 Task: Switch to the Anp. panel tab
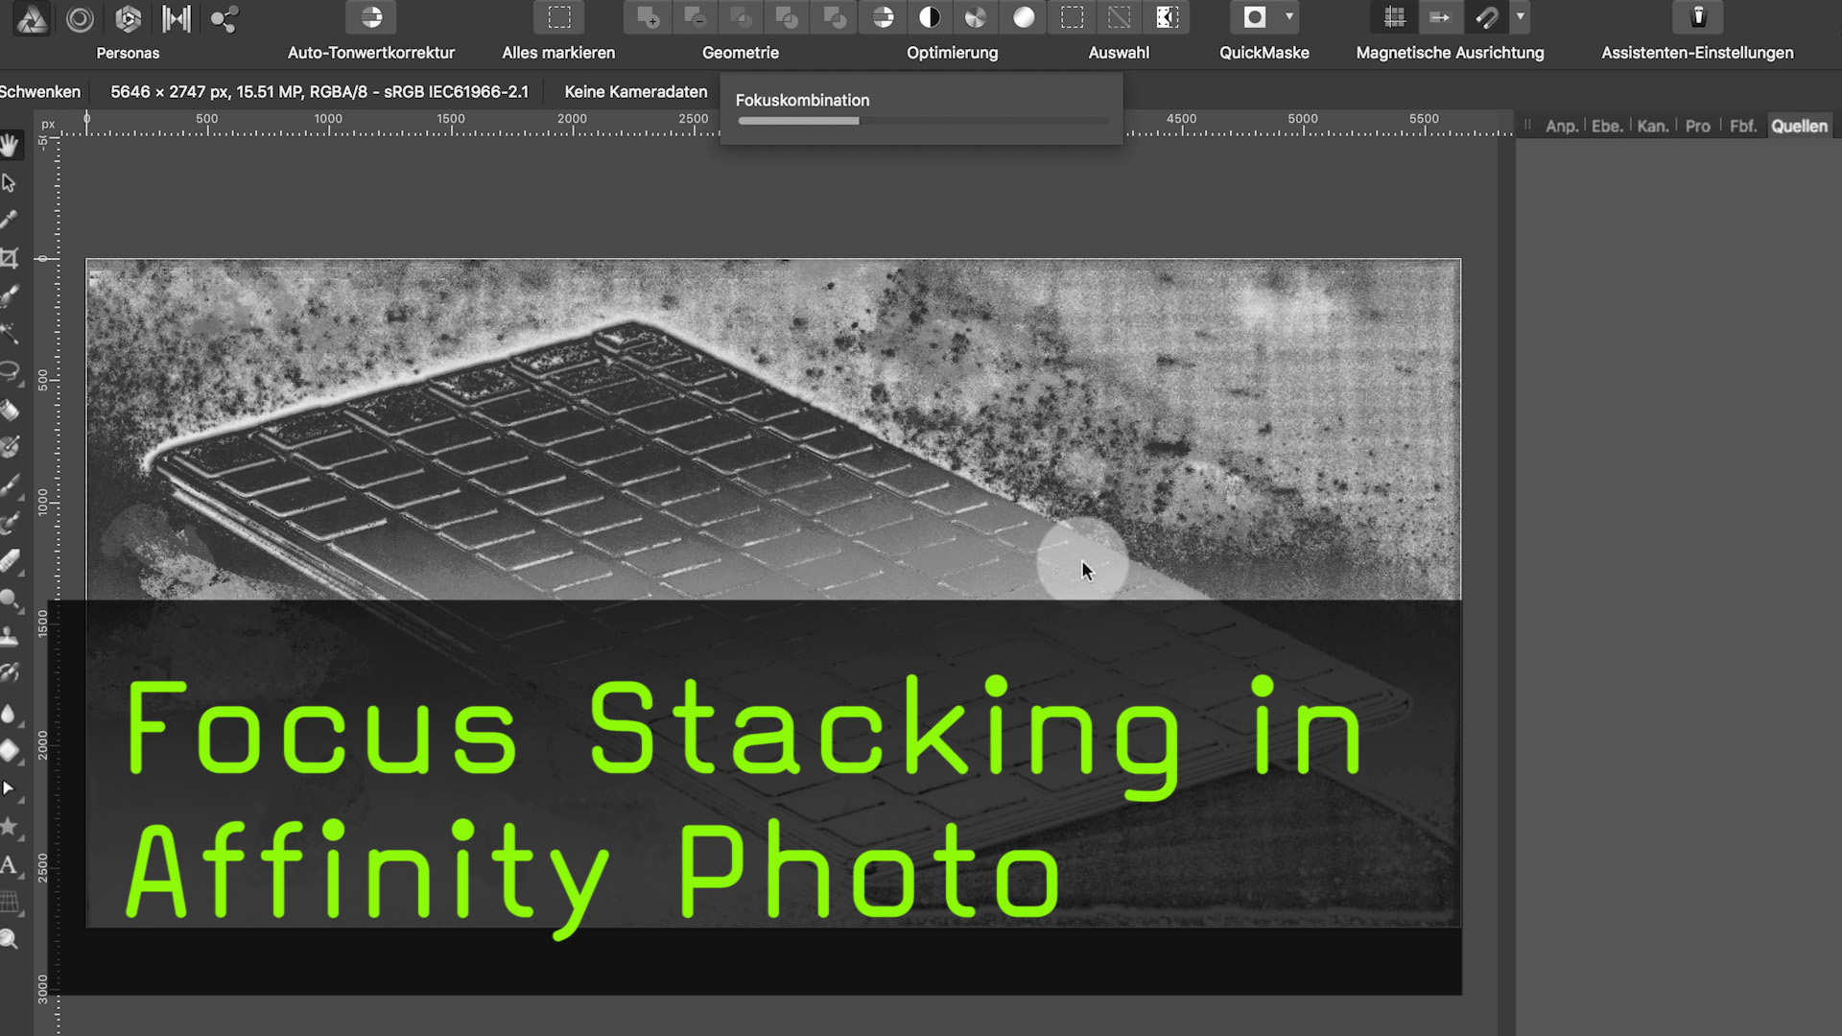[x=1561, y=127]
